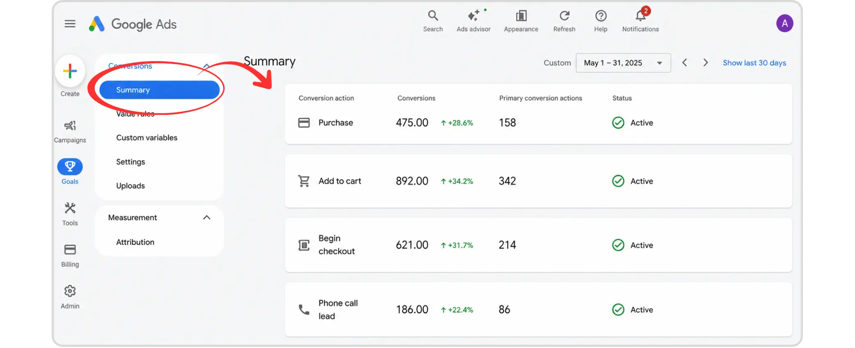Select Summary in Conversions menu
The image size is (855, 348).
pyautogui.click(x=160, y=90)
